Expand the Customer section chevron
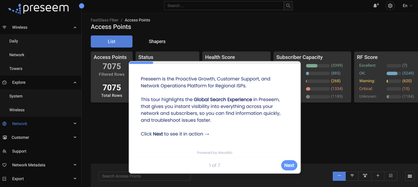 click(x=75, y=138)
